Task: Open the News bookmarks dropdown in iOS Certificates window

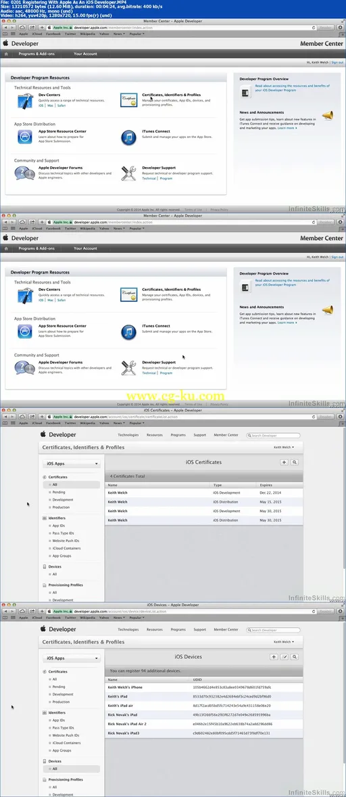Action: click(118, 423)
